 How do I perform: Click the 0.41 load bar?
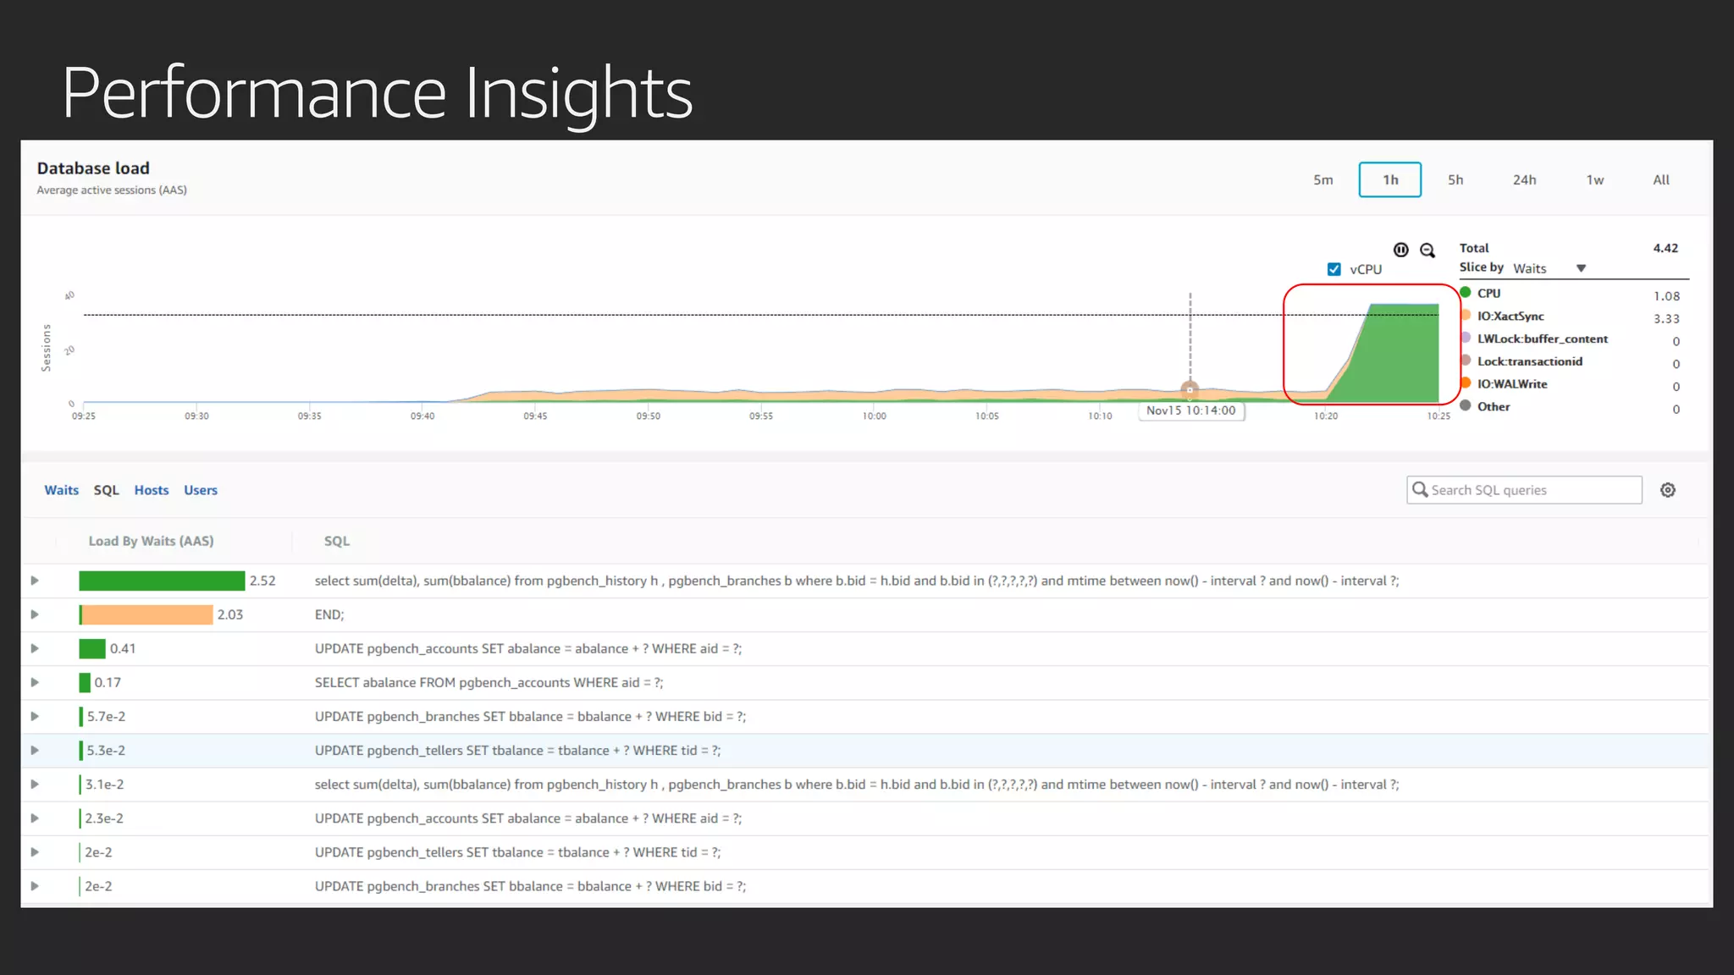(x=92, y=648)
